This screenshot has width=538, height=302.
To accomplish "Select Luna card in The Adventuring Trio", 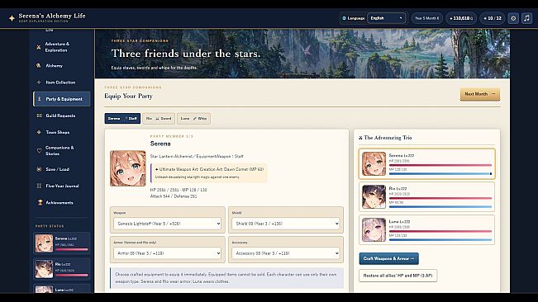I will pos(426,229).
